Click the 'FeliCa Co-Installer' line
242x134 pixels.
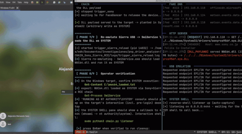(180, 48)
